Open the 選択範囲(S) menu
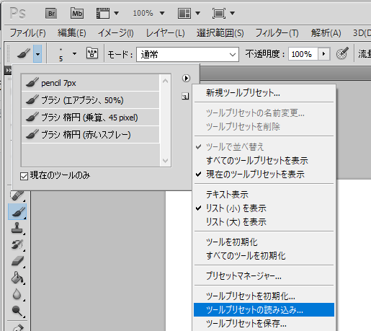This screenshot has height=331, width=371. click(220, 33)
